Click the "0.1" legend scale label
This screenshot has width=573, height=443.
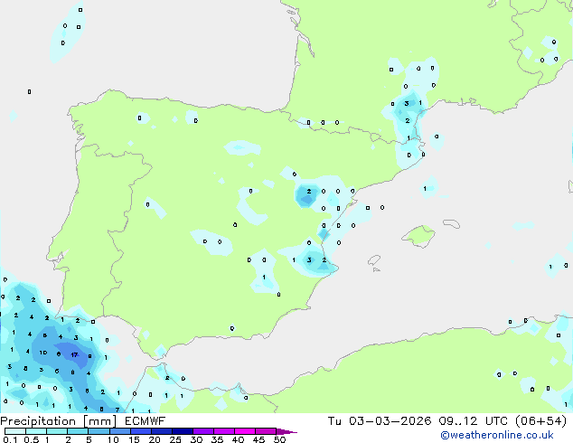[x=10, y=439]
